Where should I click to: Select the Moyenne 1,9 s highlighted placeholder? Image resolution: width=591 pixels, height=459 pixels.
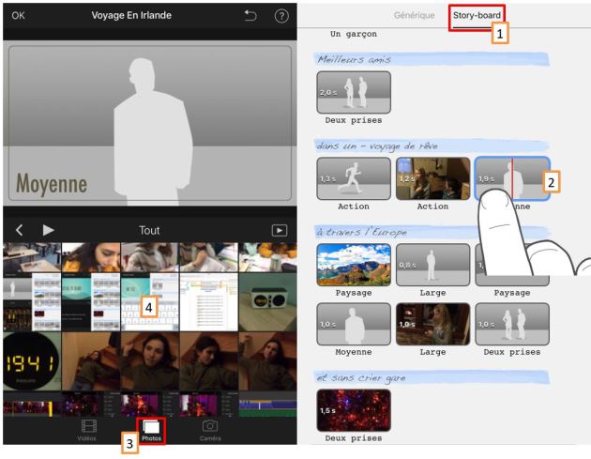(x=512, y=178)
